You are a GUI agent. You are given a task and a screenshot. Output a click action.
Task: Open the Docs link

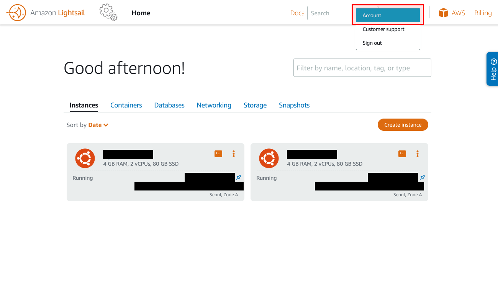[x=297, y=13]
